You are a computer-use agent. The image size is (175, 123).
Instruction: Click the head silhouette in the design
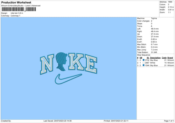(x=62, y=62)
